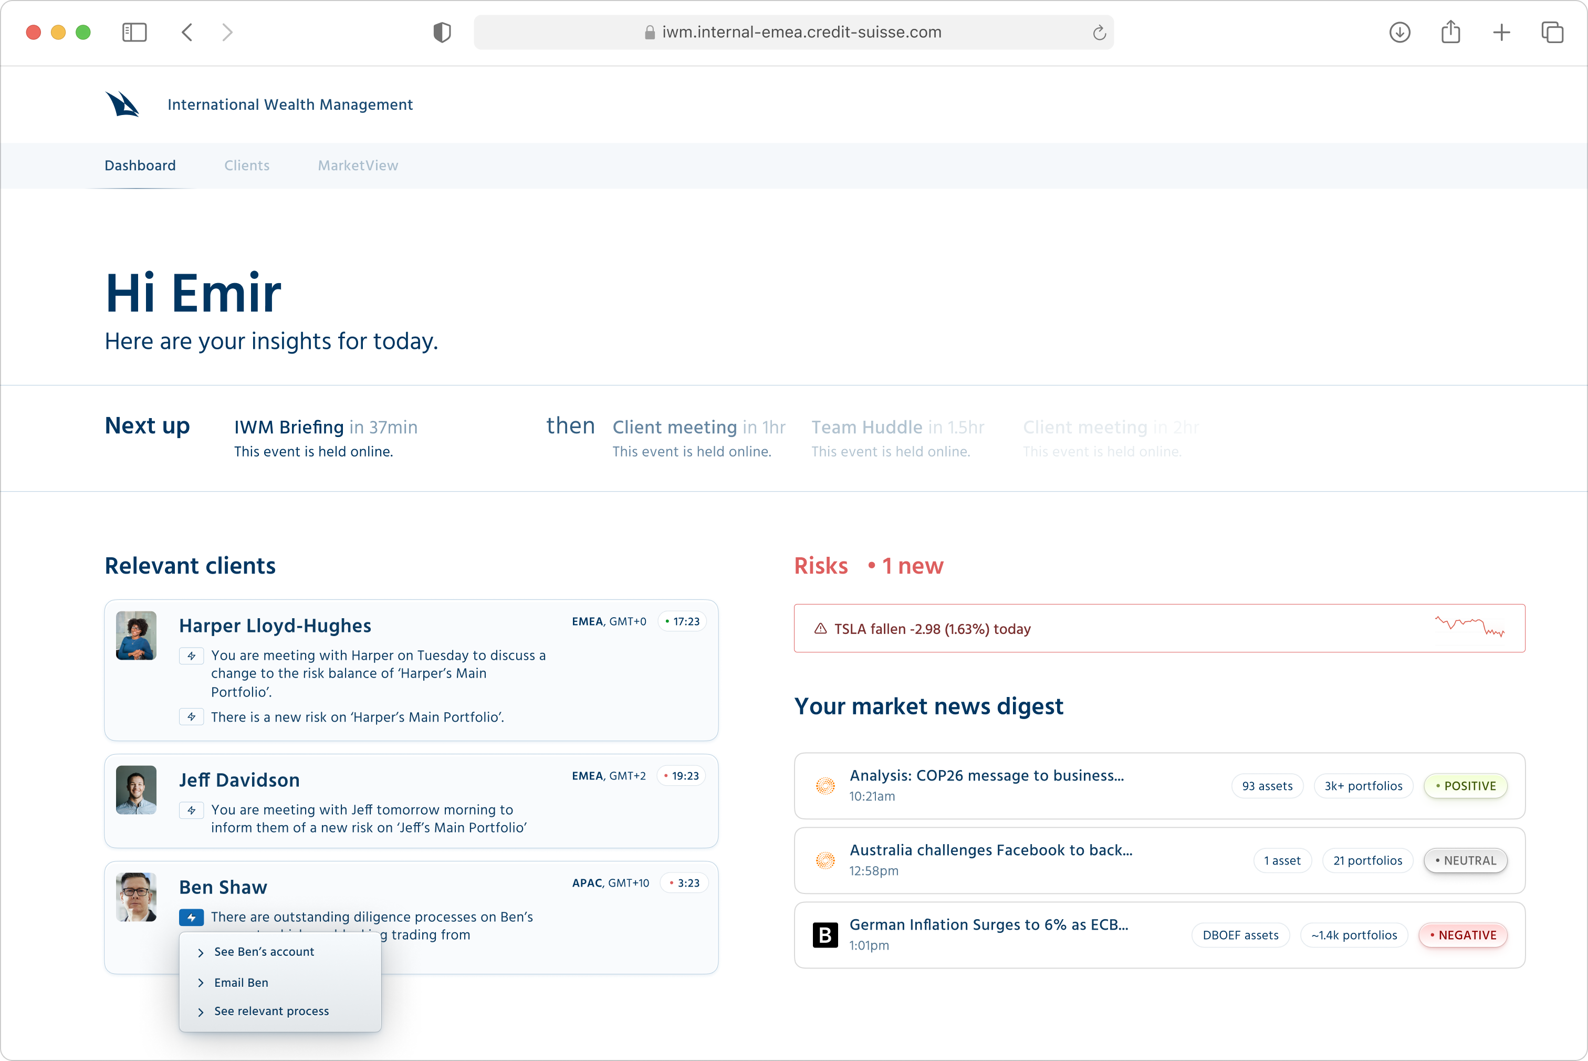Viewport: 1588px width, 1061px height.
Task: Open a new tab with plus icon
Action: coord(1501,32)
